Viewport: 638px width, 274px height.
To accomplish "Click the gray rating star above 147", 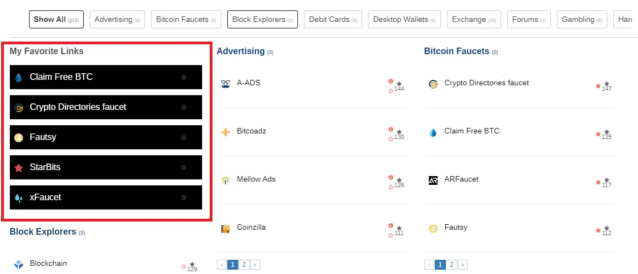I will [607, 83].
